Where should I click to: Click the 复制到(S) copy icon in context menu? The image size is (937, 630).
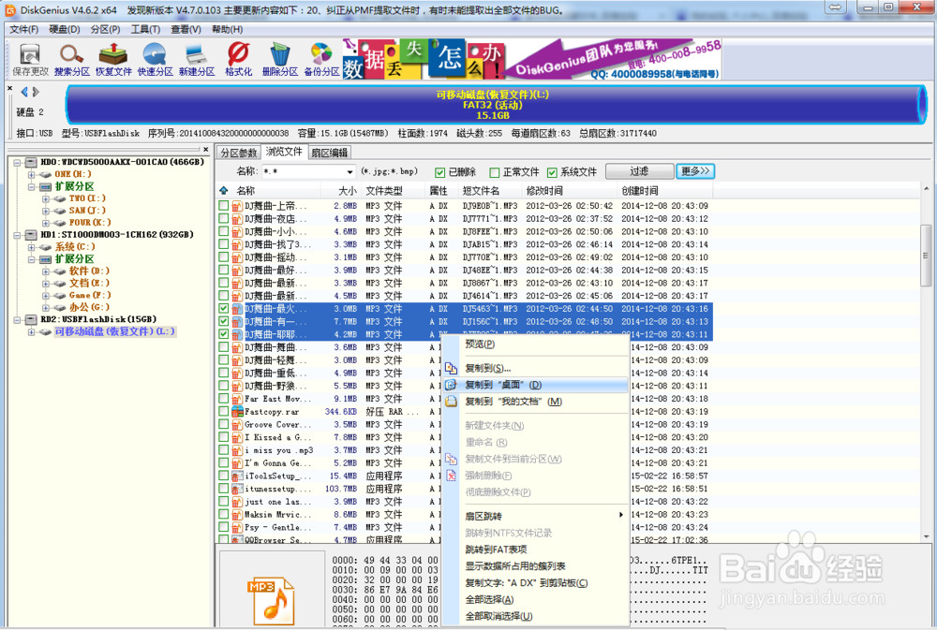click(x=452, y=368)
